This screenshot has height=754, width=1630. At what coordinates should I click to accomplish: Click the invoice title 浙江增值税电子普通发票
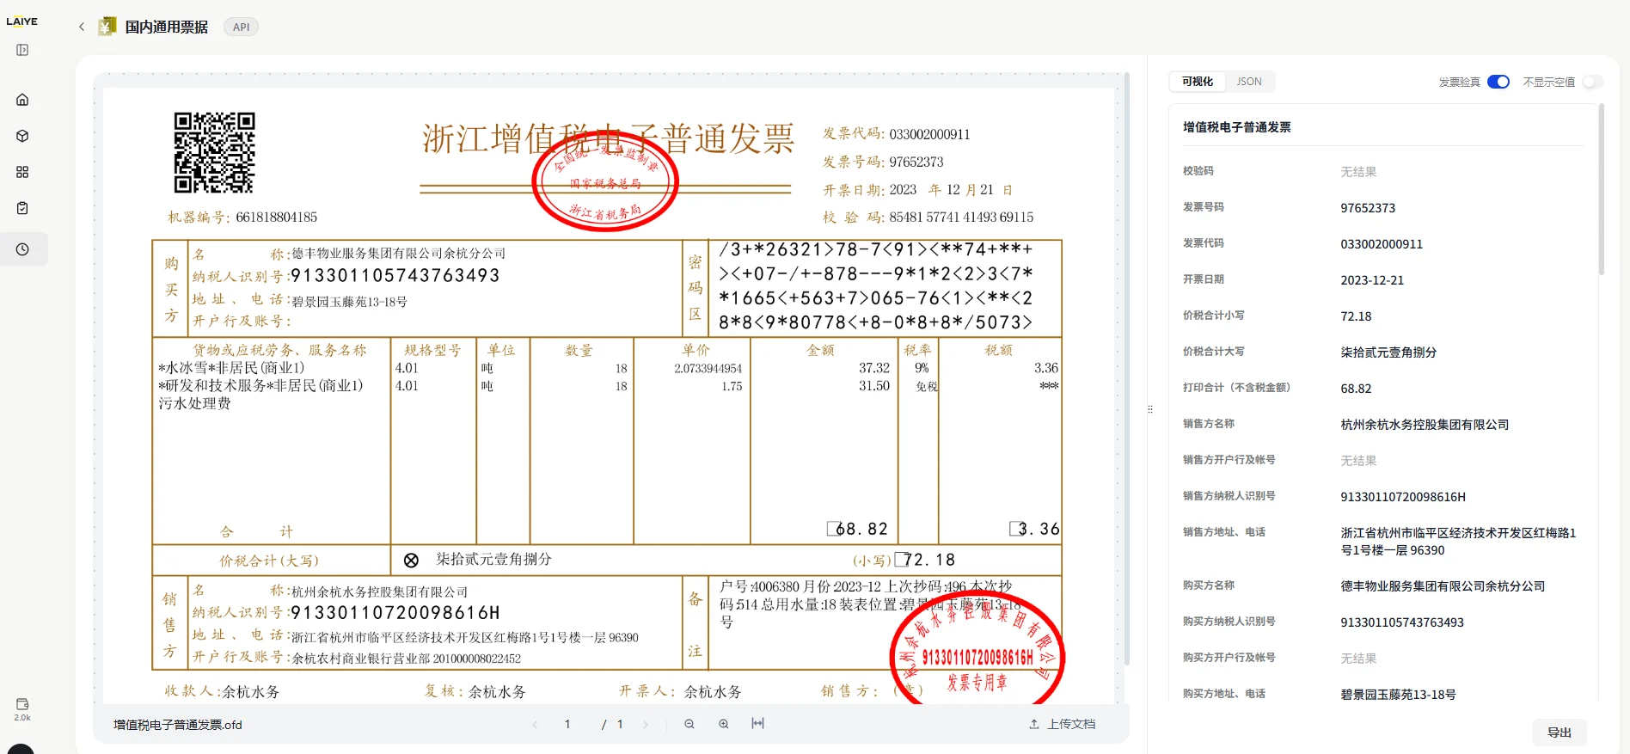(608, 138)
